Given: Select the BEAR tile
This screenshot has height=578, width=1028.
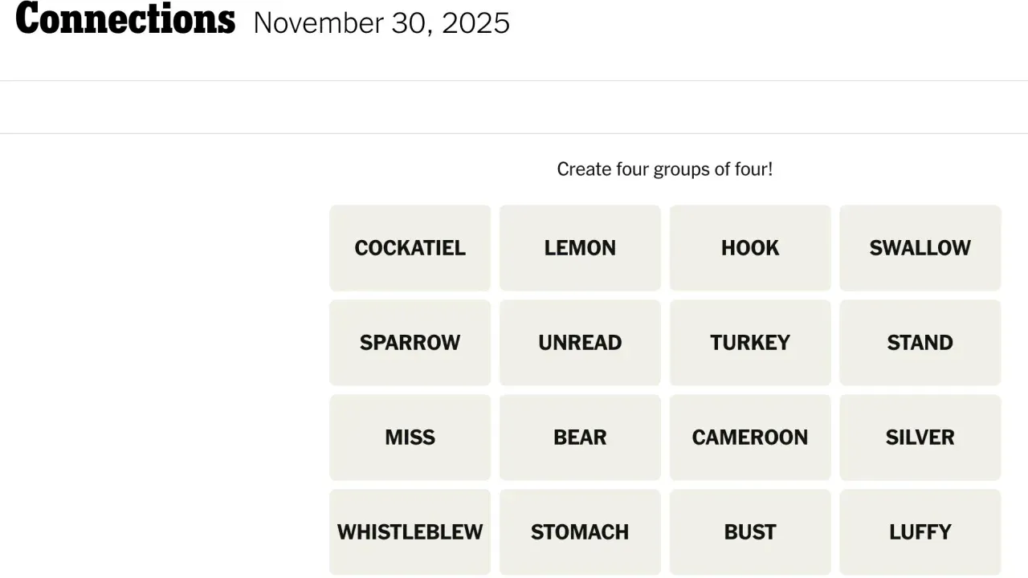Looking at the screenshot, I should pyautogui.click(x=580, y=437).
